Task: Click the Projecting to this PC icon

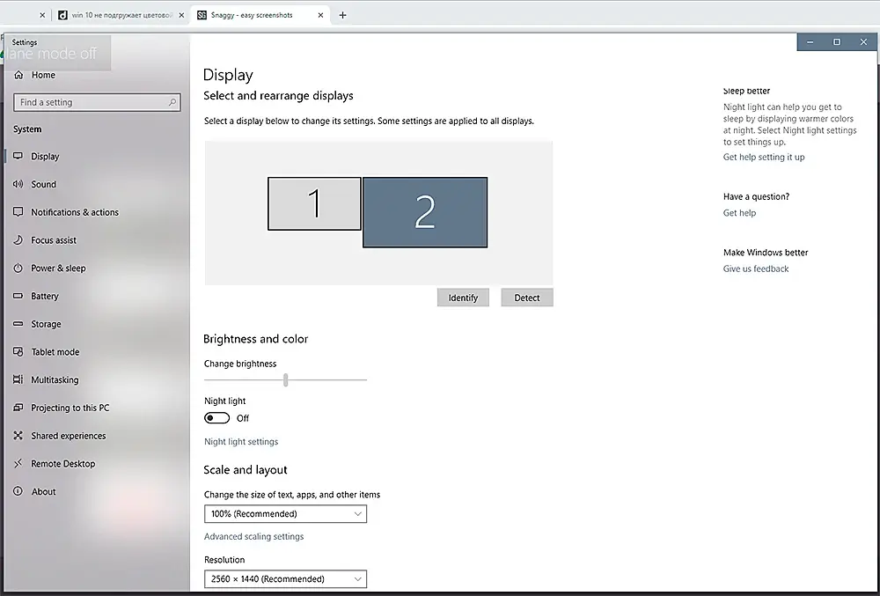Action: 18,408
